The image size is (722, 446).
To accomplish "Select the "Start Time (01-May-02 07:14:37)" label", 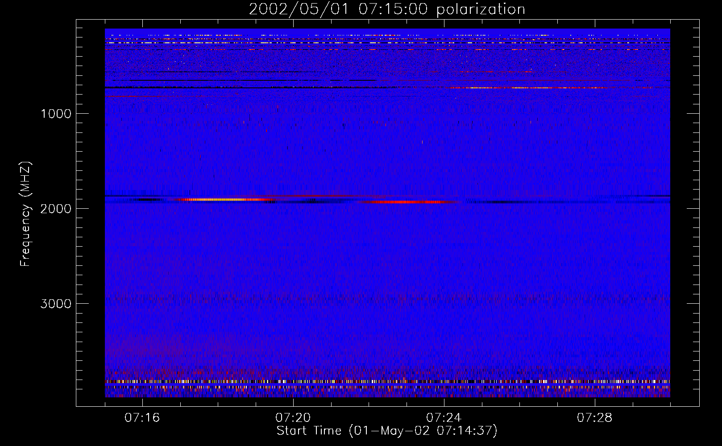I will (x=387, y=431).
